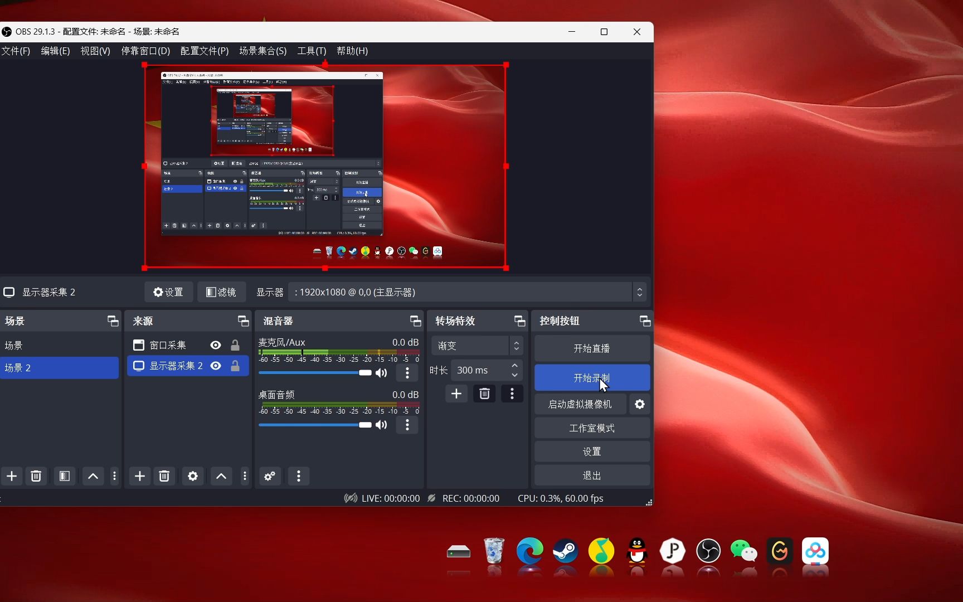
Task: Select the 场景 scene in list
Action: (x=59, y=346)
